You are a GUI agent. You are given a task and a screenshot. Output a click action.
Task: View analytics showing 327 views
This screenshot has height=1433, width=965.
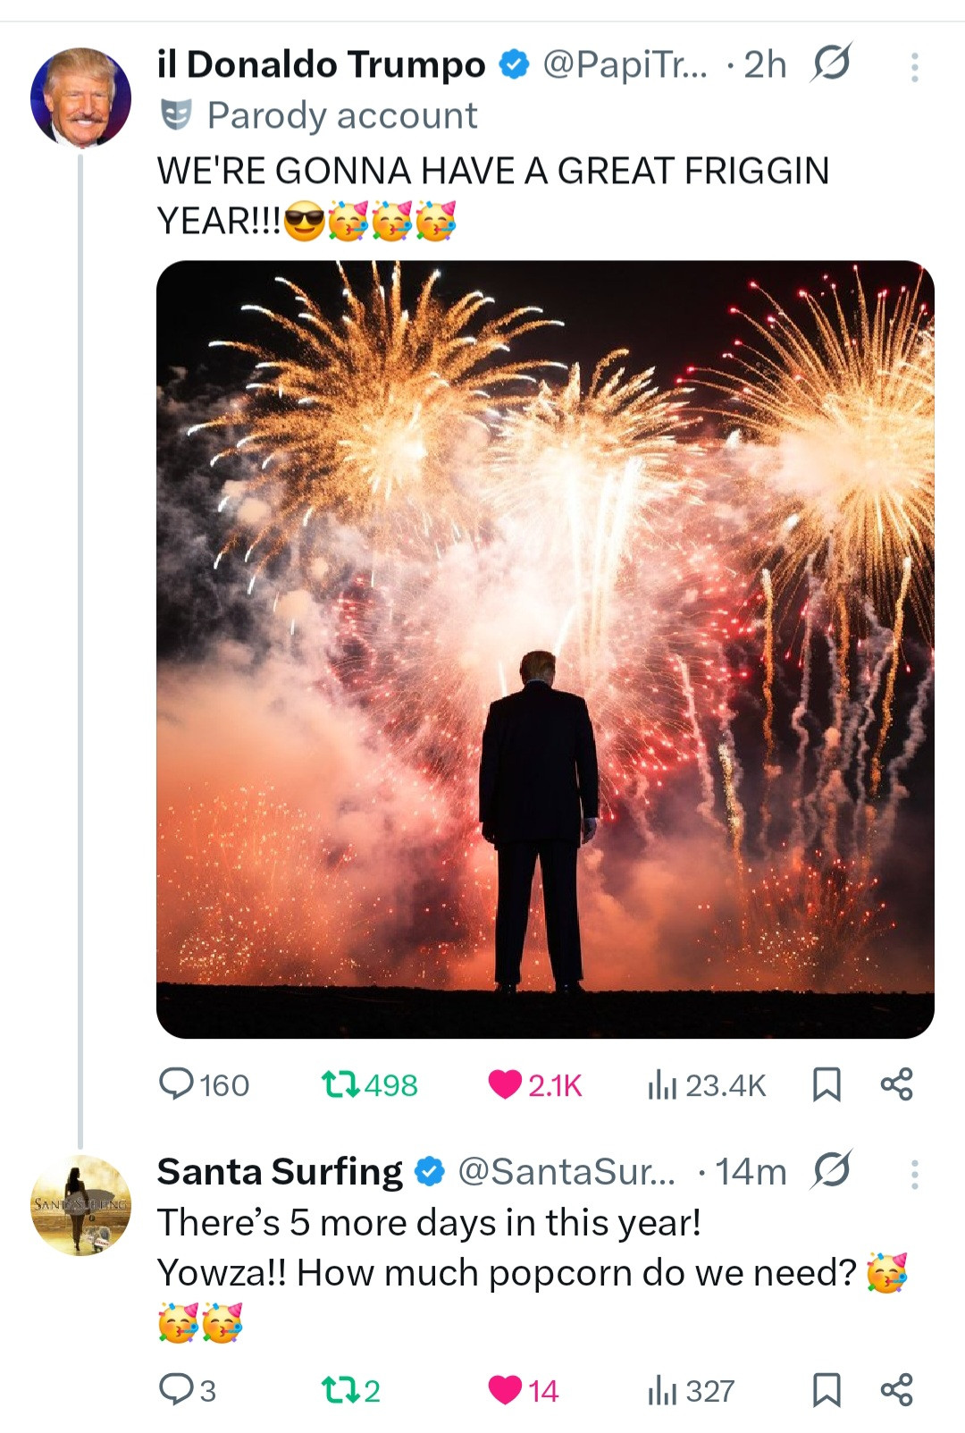tap(661, 1390)
